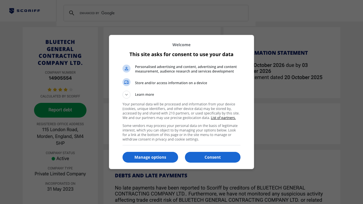Click the personalised advertising person icon
This screenshot has height=204, width=363.
[x=126, y=69]
